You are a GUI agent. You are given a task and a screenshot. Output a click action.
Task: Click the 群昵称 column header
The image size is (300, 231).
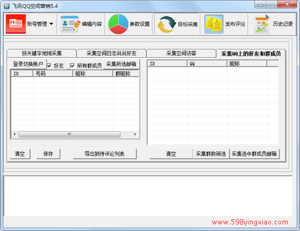[126, 73]
